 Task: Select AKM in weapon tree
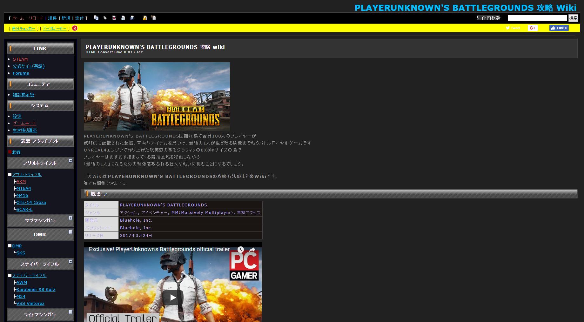[x=21, y=182]
